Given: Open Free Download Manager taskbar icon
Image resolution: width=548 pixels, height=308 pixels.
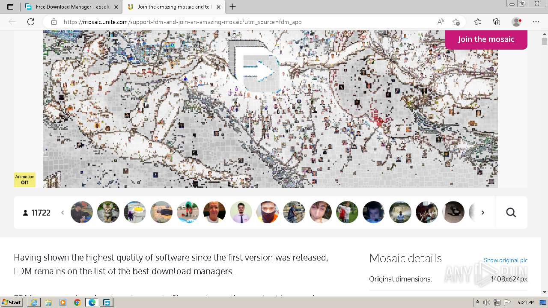Looking at the screenshot, I should pyautogui.click(x=107, y=302).
